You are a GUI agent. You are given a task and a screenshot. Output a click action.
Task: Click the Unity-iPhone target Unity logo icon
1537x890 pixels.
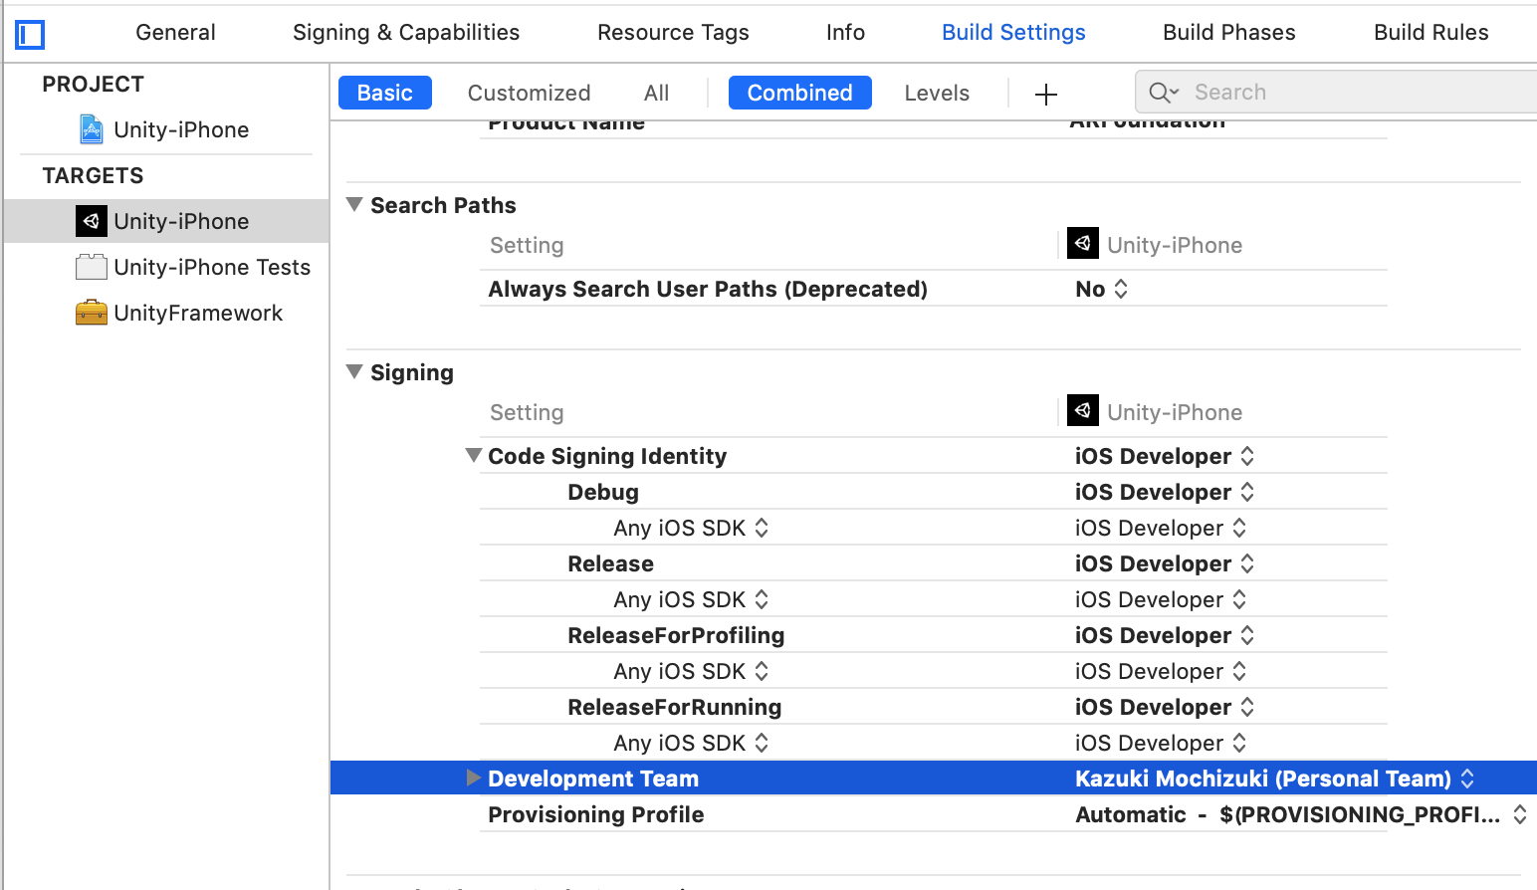[92, 221]
